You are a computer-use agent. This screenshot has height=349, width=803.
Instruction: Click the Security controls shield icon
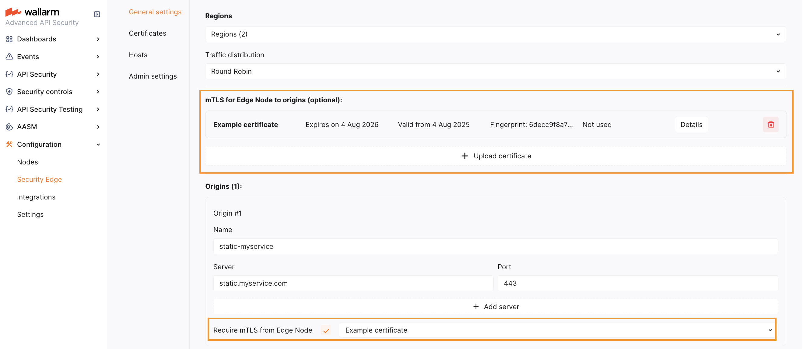coord(9,92)
